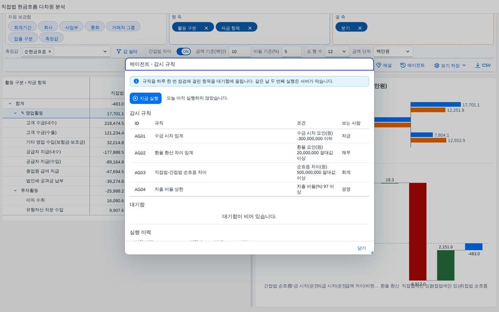Select the 회계기간 dimension chip

click(x=22, y=27)
